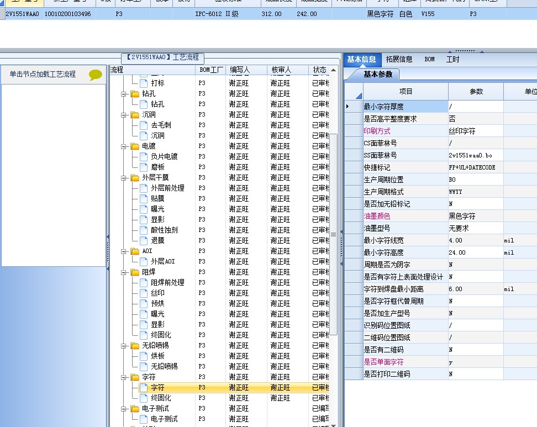Collapse the 电镀 process group
The width and height of the screenshot is (537, 427).
124,146
